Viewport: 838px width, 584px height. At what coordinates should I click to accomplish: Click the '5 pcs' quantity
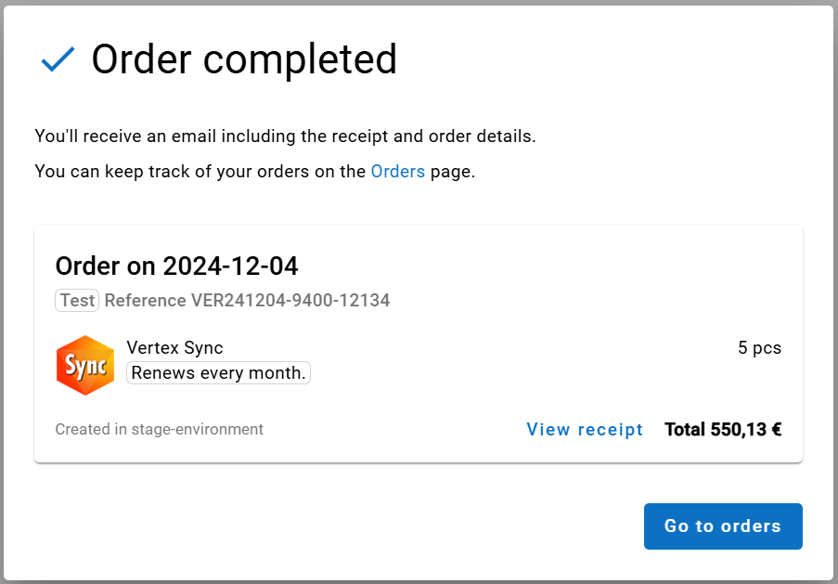tap(759, 348)
